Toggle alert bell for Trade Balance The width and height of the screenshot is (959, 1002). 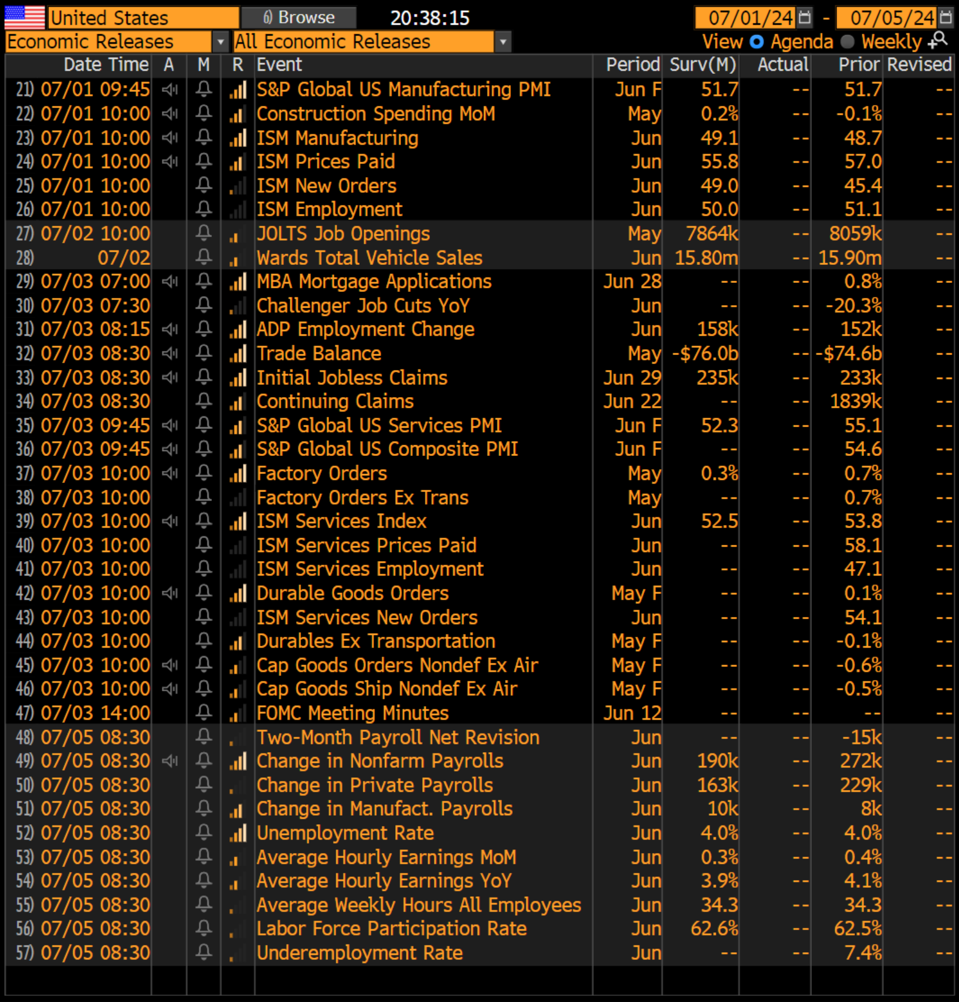(204, 353)
